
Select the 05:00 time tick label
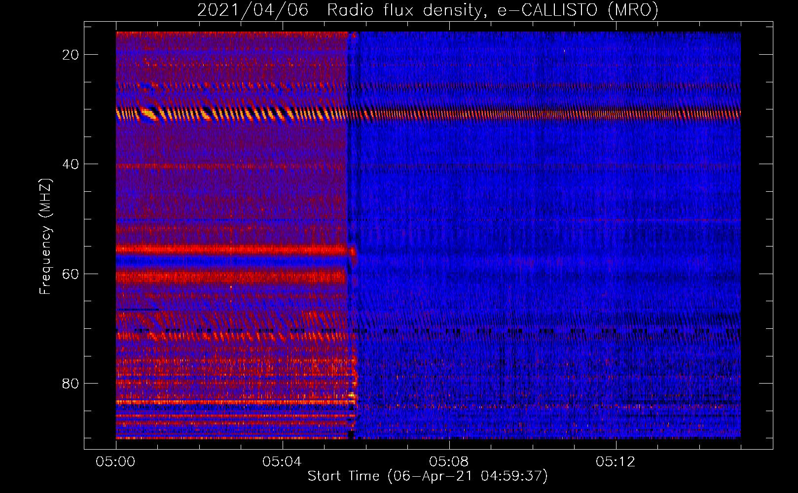pos(116,462)
